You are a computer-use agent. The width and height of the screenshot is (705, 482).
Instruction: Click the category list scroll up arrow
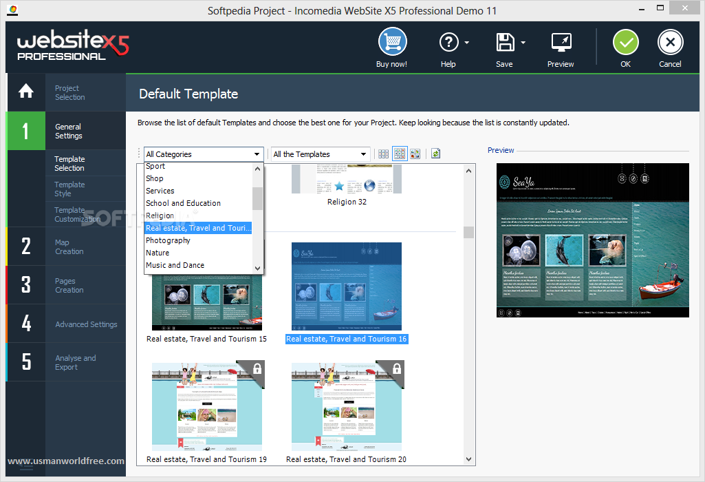coord(258,169)
